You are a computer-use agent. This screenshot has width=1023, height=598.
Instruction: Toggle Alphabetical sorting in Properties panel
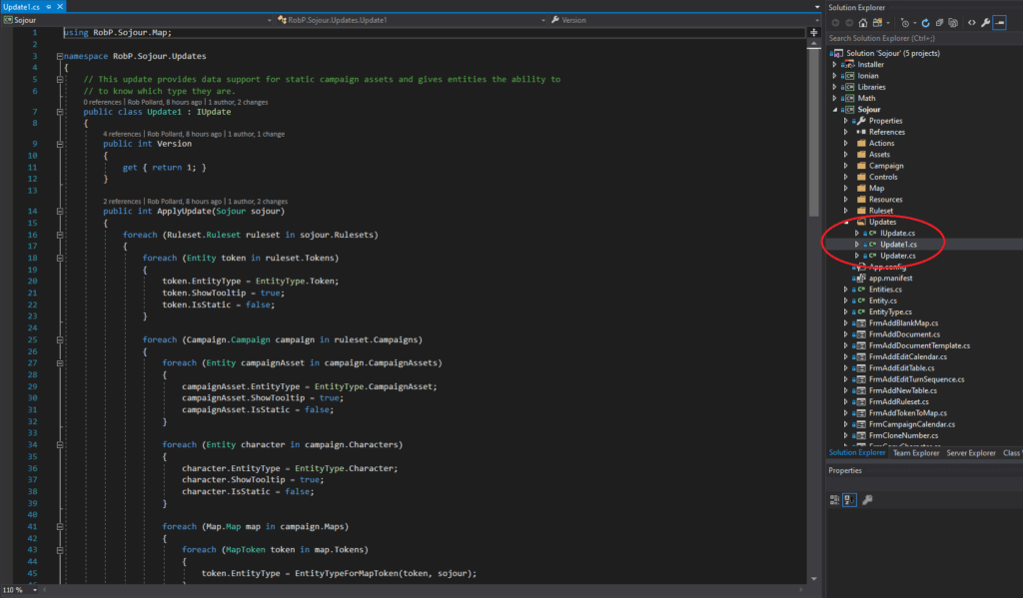[850, 500]
